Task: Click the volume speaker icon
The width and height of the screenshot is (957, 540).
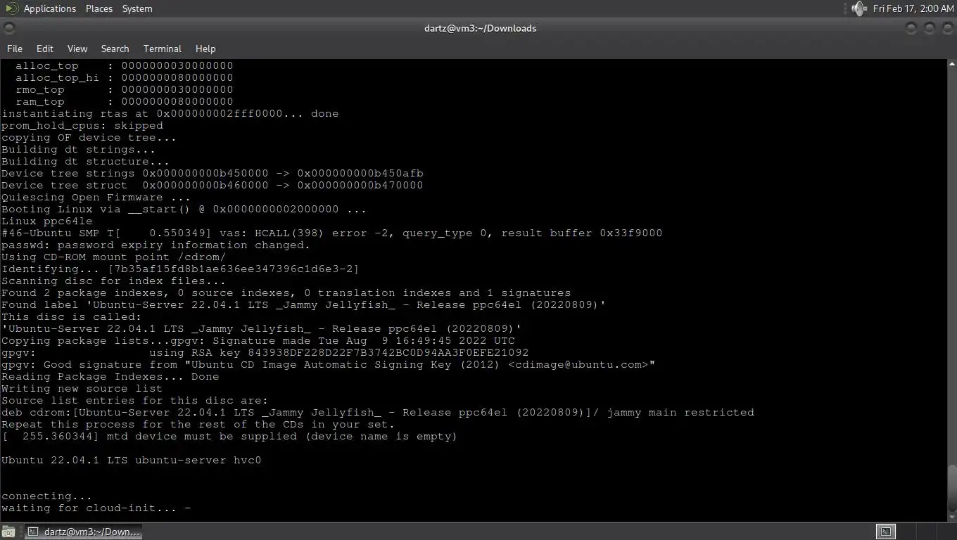Action: pyautogui.click(x=858, y=8)
